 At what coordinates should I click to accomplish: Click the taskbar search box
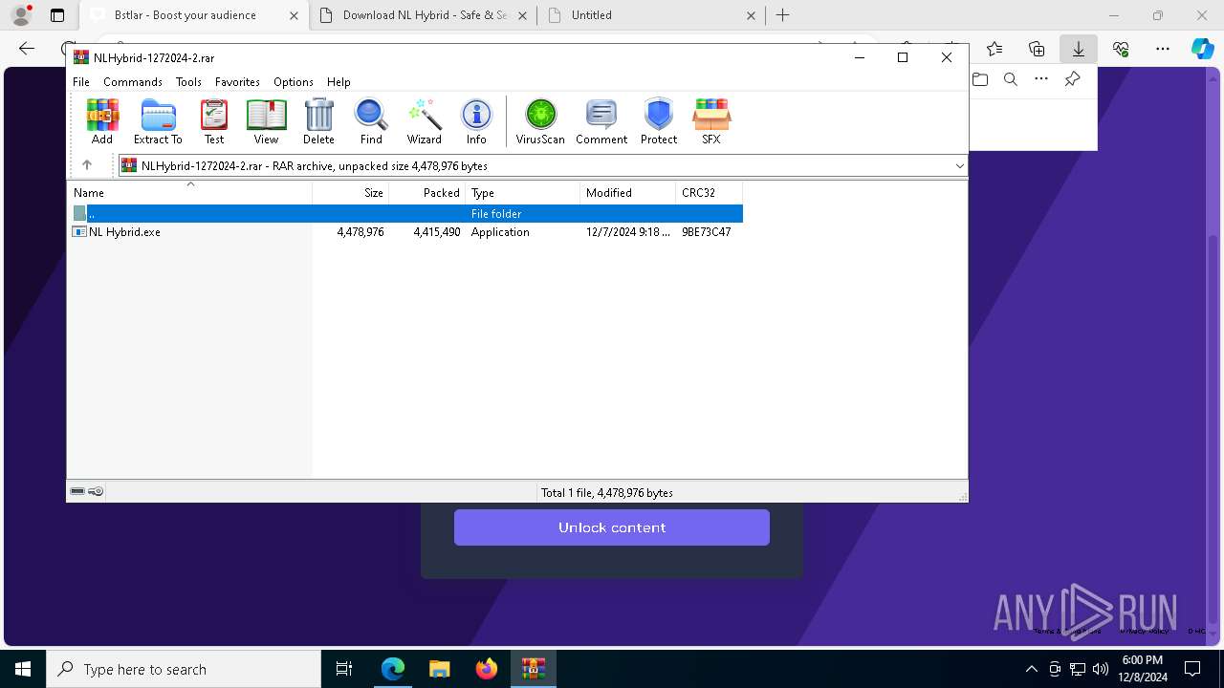click(184, 669)
